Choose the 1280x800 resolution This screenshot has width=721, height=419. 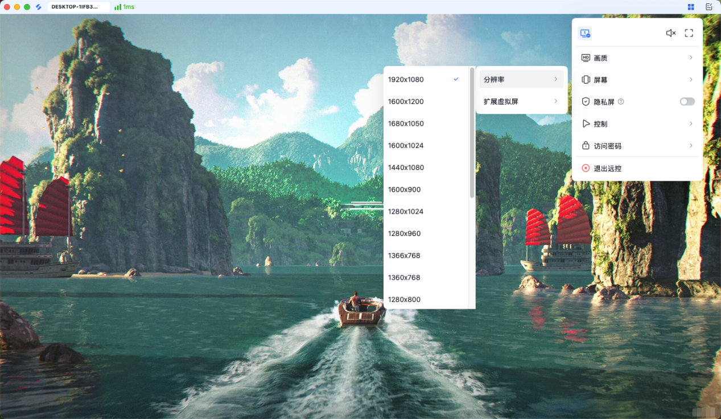[x=426, y=300]
